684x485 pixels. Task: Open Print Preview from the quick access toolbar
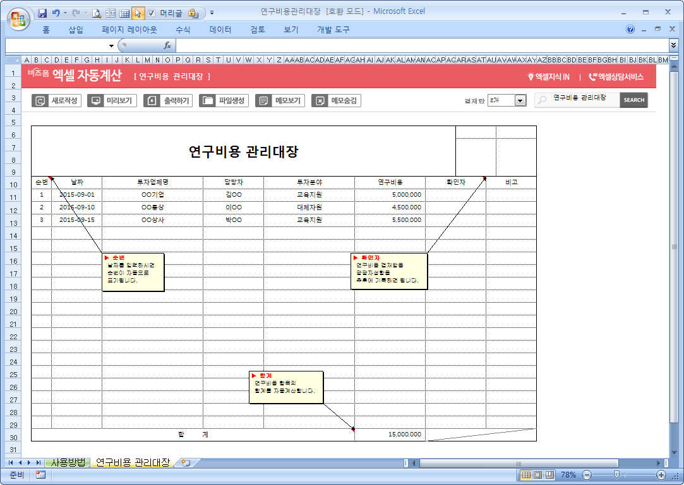(x=97, y=13)
